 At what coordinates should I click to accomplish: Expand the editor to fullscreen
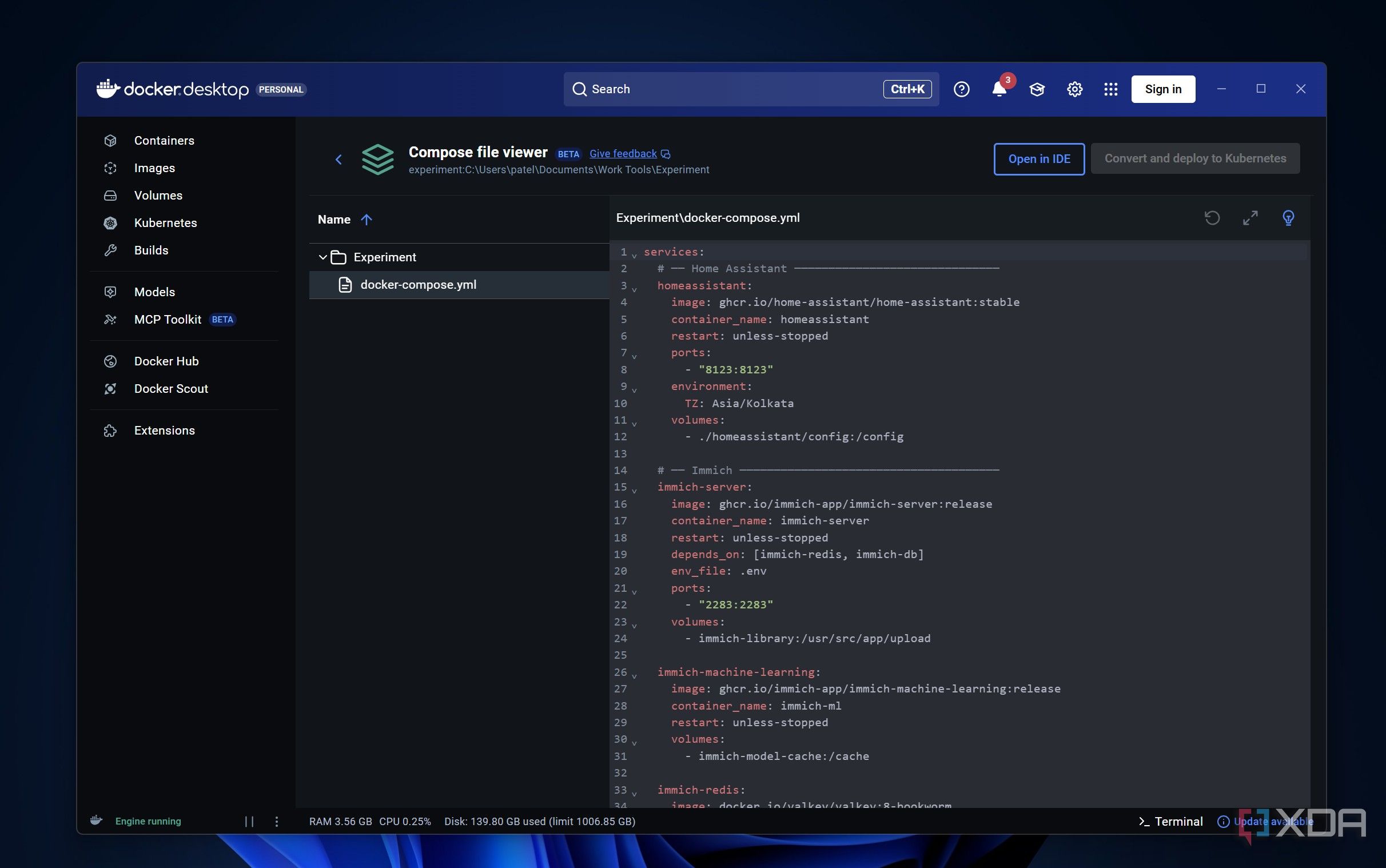click(x=1250, y=218)
